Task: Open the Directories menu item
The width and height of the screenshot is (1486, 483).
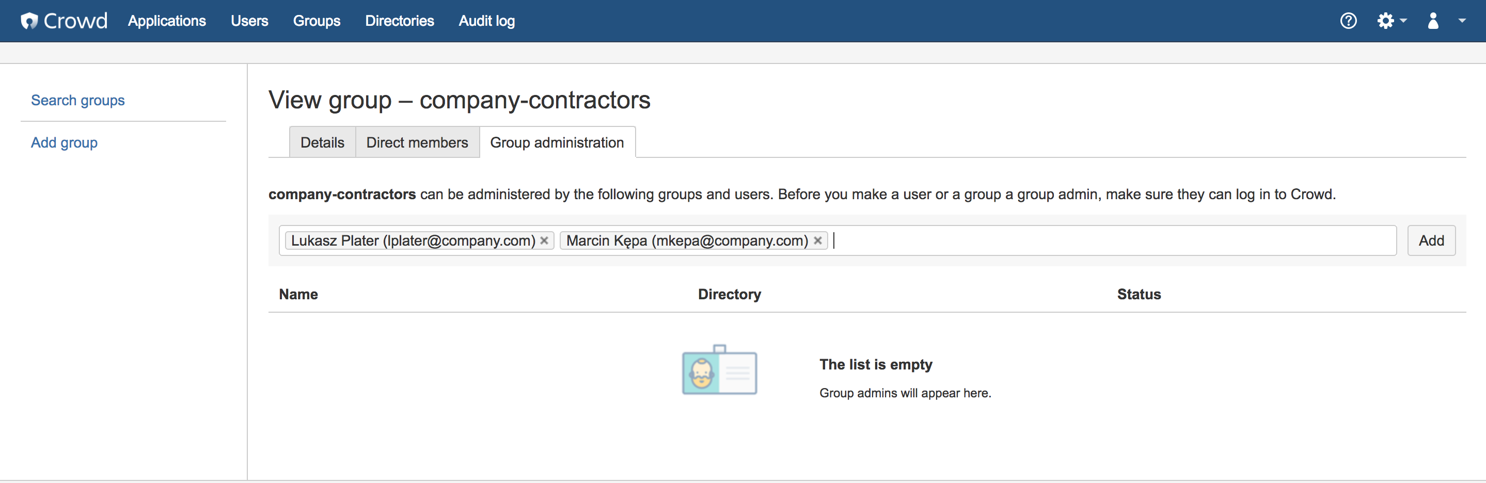Action: click(399, 21)
